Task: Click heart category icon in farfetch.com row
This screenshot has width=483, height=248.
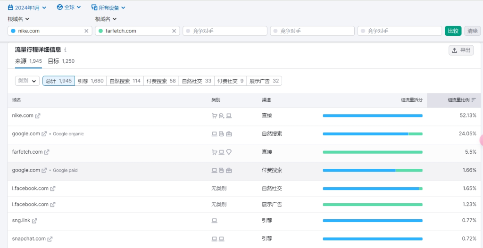Action: [x=229, y=152]
